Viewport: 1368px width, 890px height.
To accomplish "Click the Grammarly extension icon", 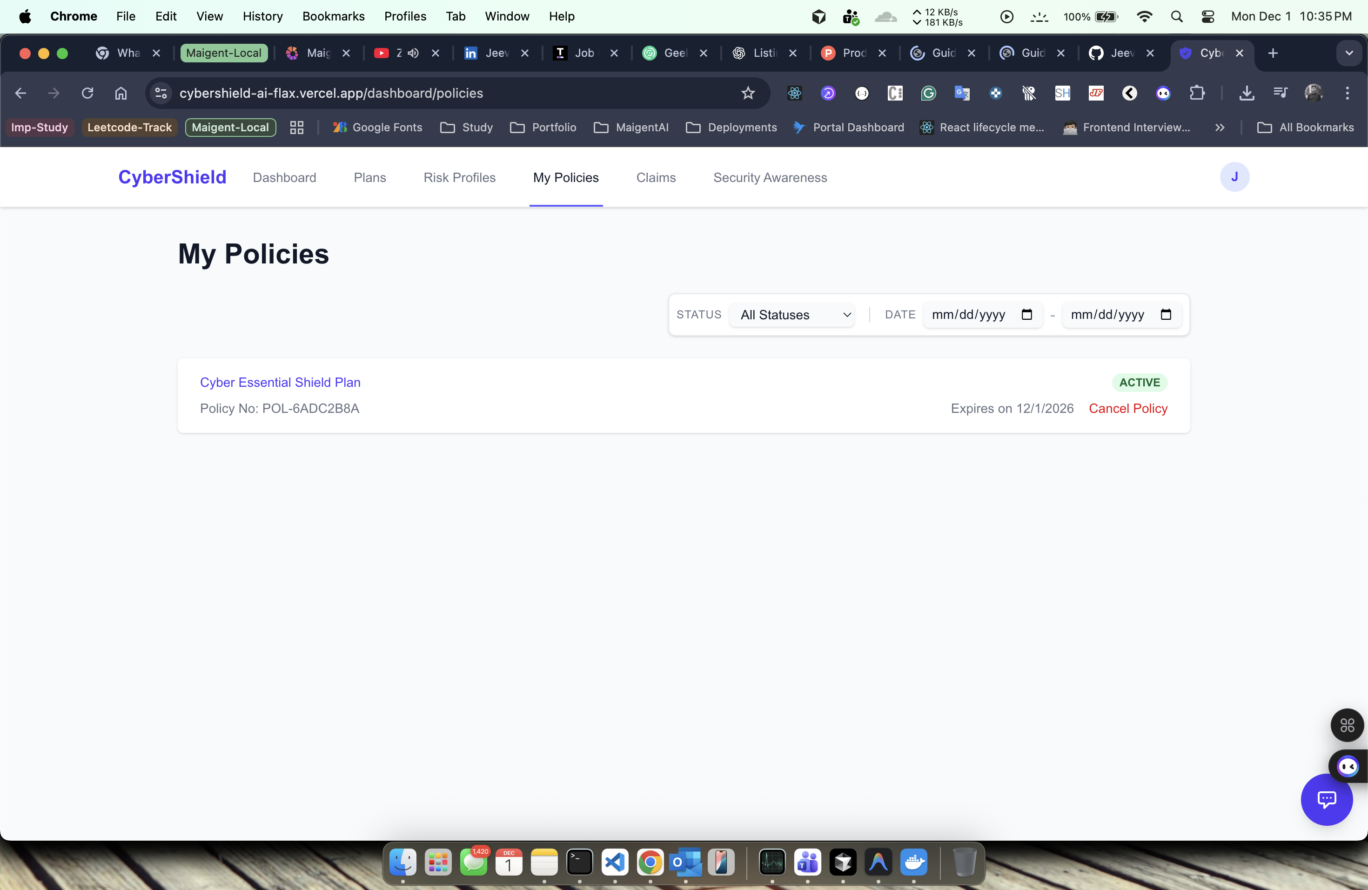I will (928, 93).
